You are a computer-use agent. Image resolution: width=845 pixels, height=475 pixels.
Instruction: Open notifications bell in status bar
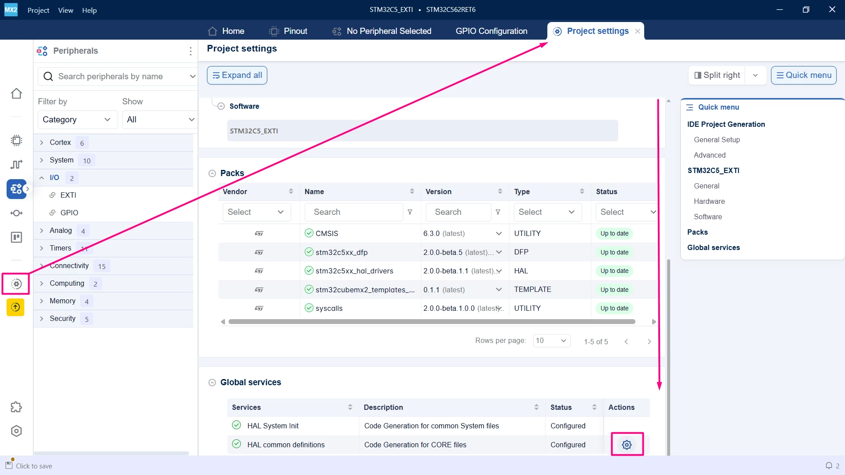tap(829, 466)
